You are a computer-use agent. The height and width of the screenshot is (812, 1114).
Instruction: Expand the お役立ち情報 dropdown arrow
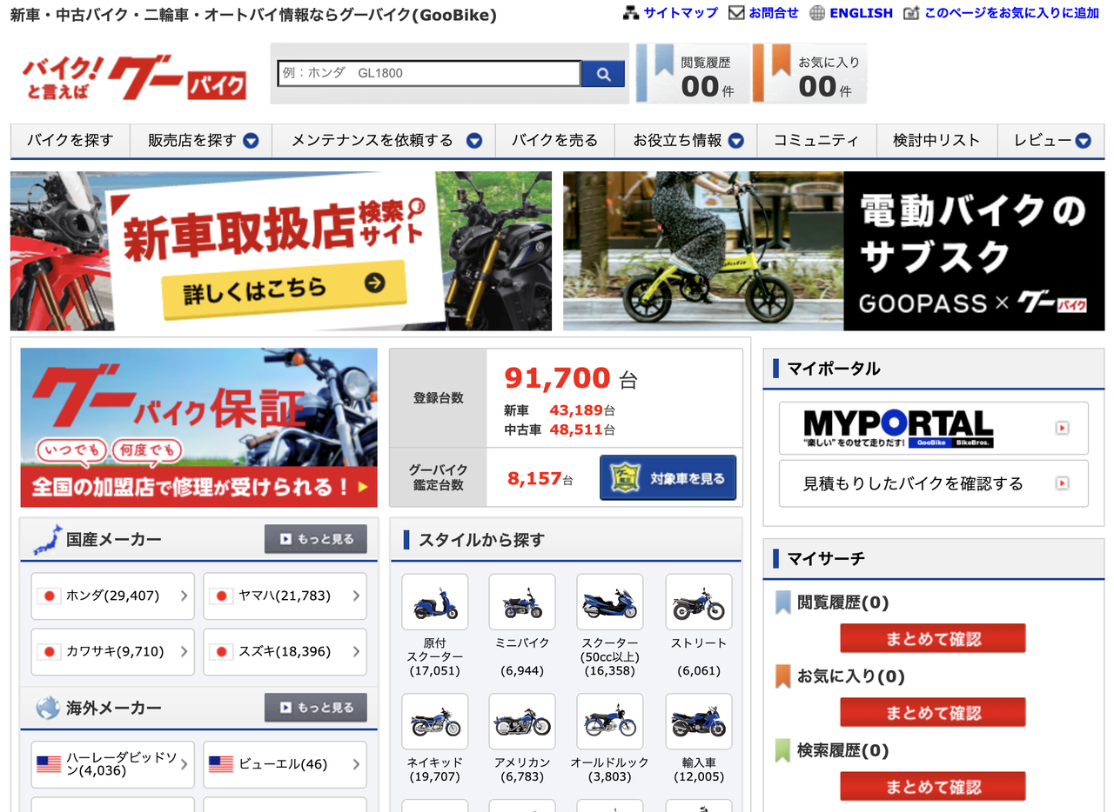(736, 141)
